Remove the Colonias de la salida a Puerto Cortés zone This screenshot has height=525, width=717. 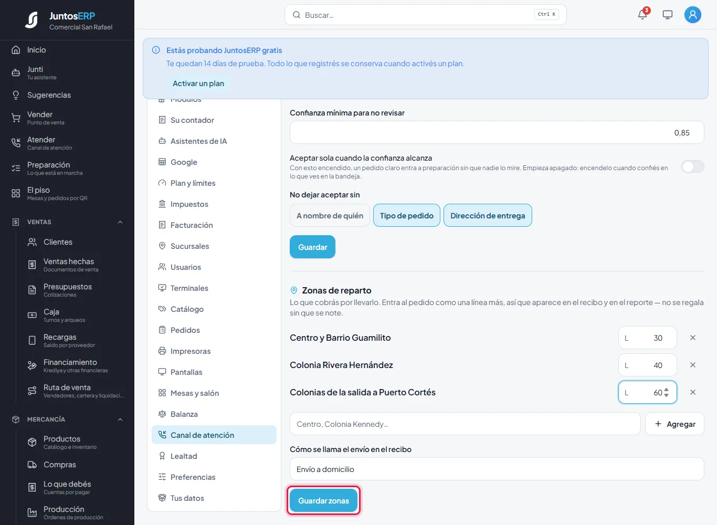693,392
